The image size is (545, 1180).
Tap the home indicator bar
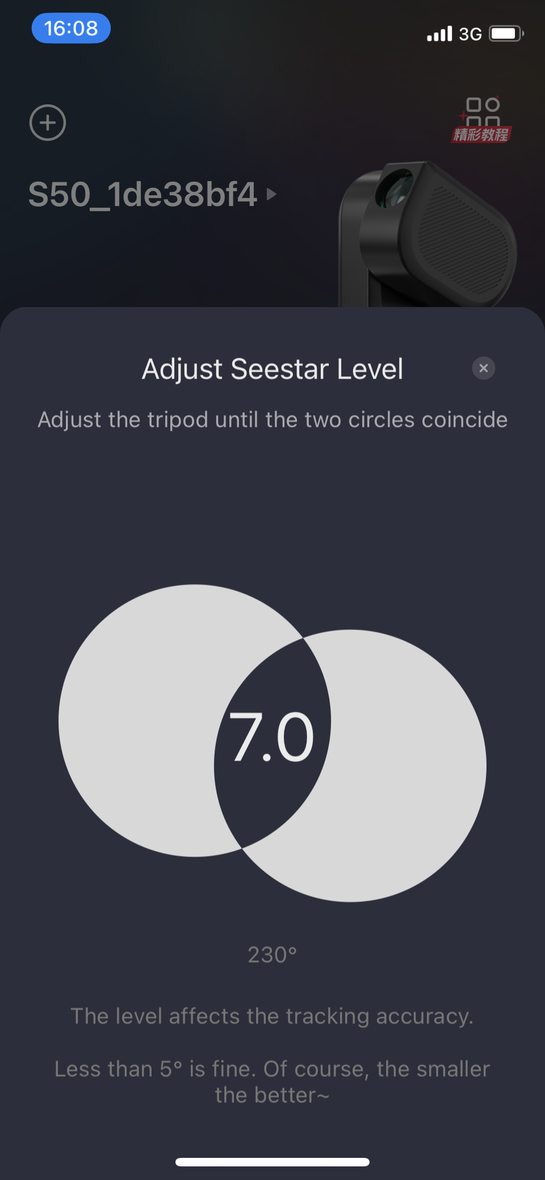[x=272, y=1162]
